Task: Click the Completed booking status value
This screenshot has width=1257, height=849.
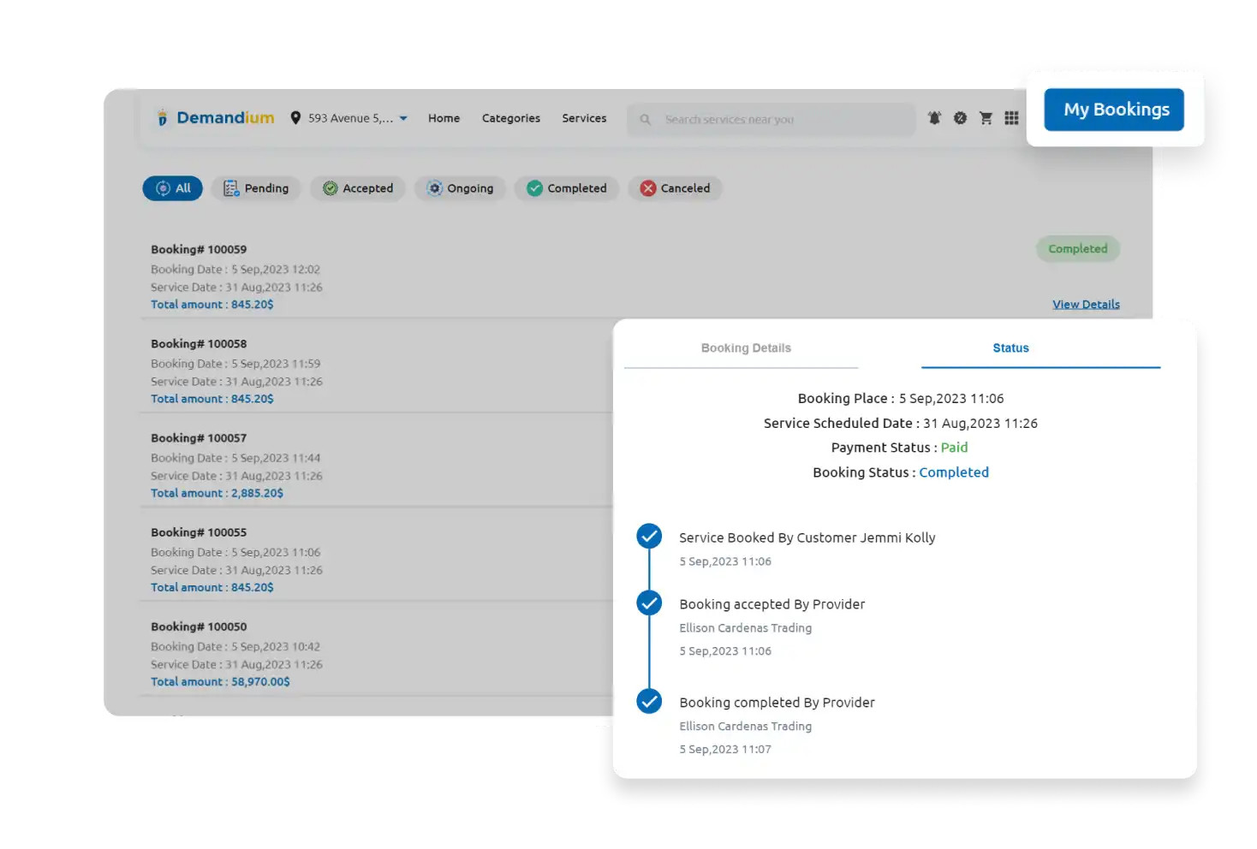Action: (954, 472)
